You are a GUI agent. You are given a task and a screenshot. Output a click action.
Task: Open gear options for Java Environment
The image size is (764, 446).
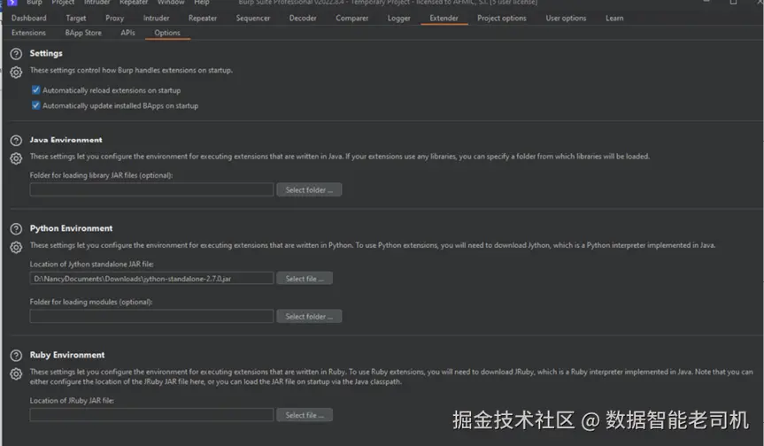(x=16, y=158)
